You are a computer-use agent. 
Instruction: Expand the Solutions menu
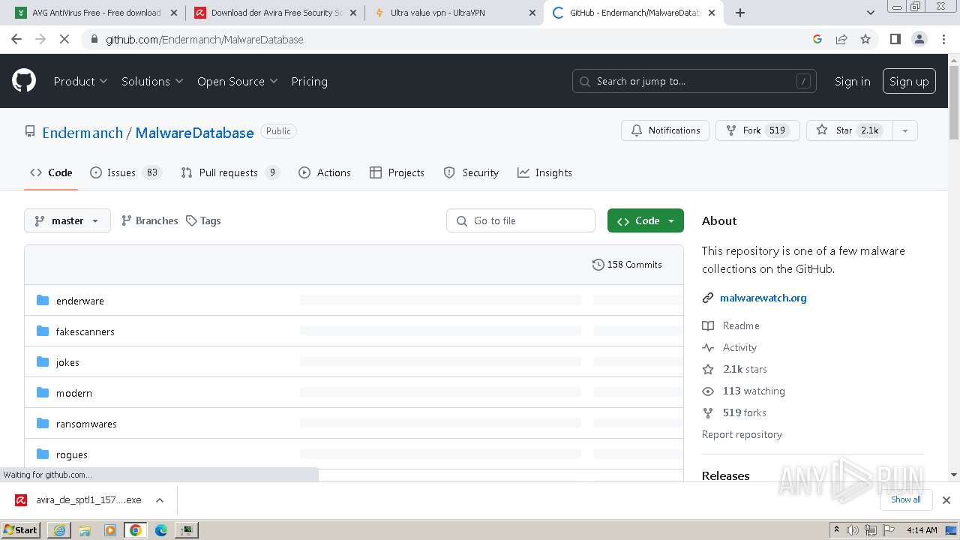tap(152, 81)
